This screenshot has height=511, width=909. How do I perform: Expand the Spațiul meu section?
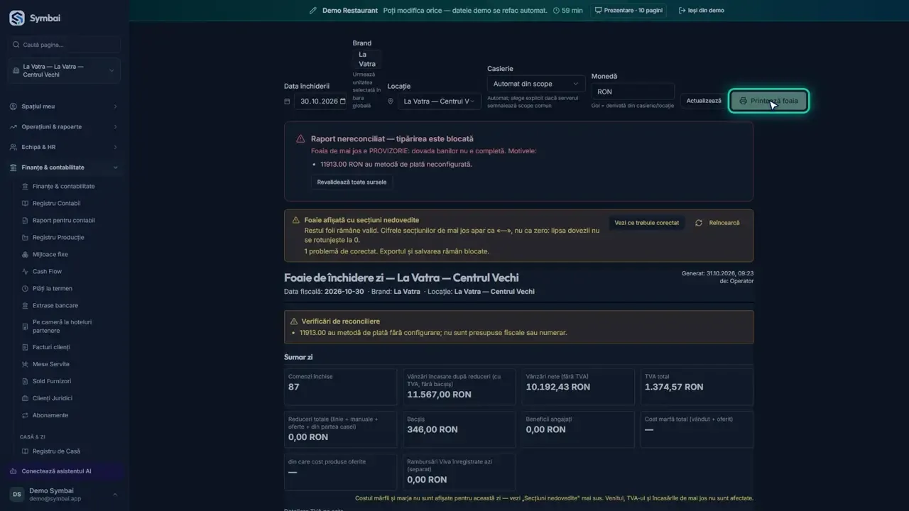click(65, 106)
